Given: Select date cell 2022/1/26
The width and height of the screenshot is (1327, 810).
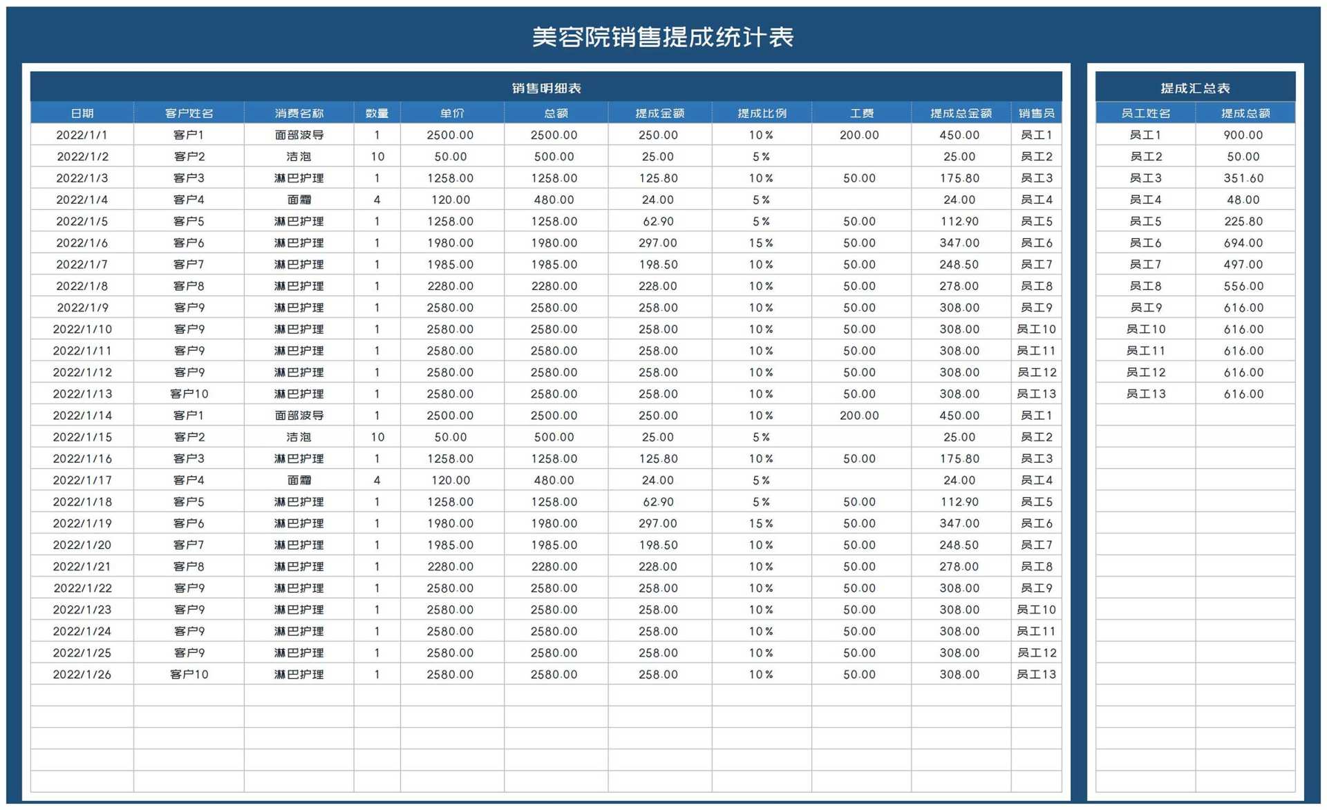Looking at the screenshot, I should coord(82,674).
